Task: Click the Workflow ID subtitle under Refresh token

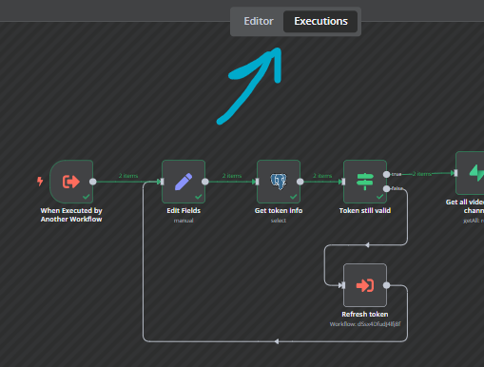Action: pos(365,324)
